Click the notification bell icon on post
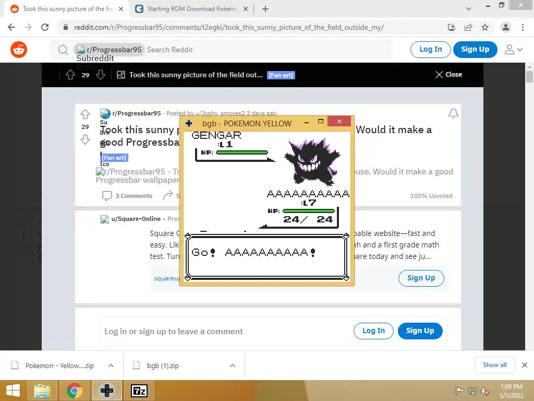 click(453, 113)
